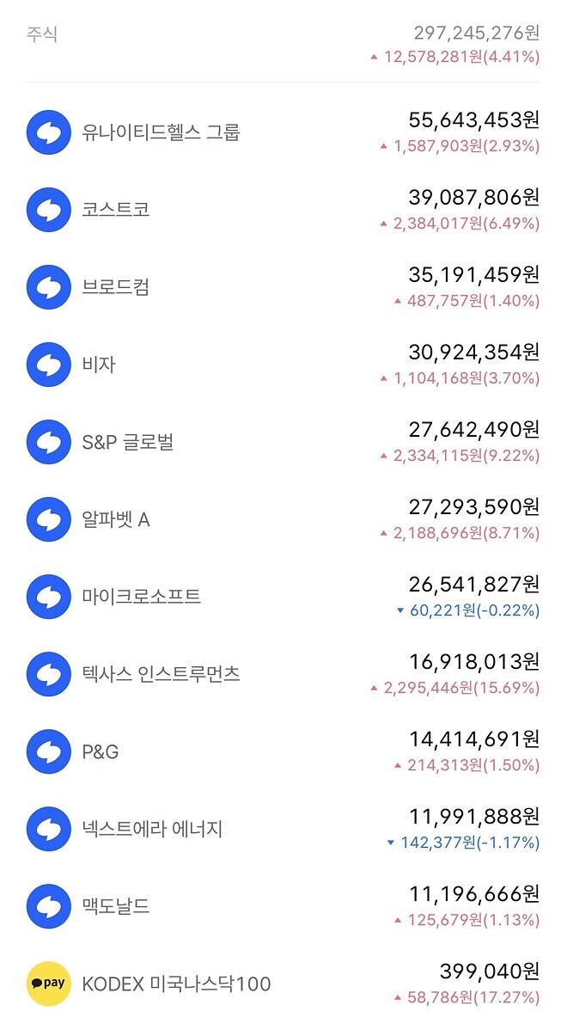Click the 넥스트에라 에너지 icon
The width and height of the screenshot is (567, 1030).
point(49,829)
